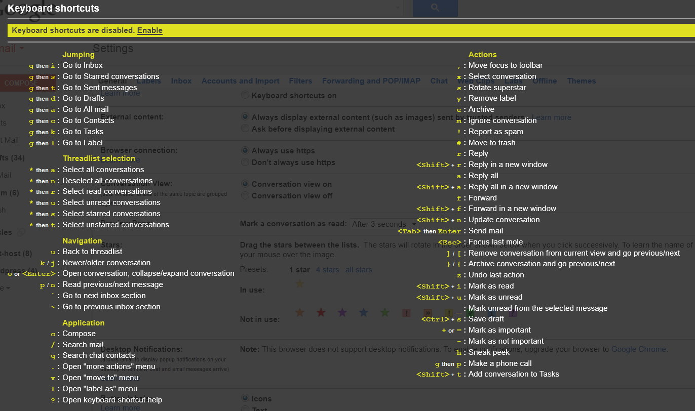Screen dimensions: 695x411
Task: Click Newer/older conversation shortcut text
Action: (106, 263)
